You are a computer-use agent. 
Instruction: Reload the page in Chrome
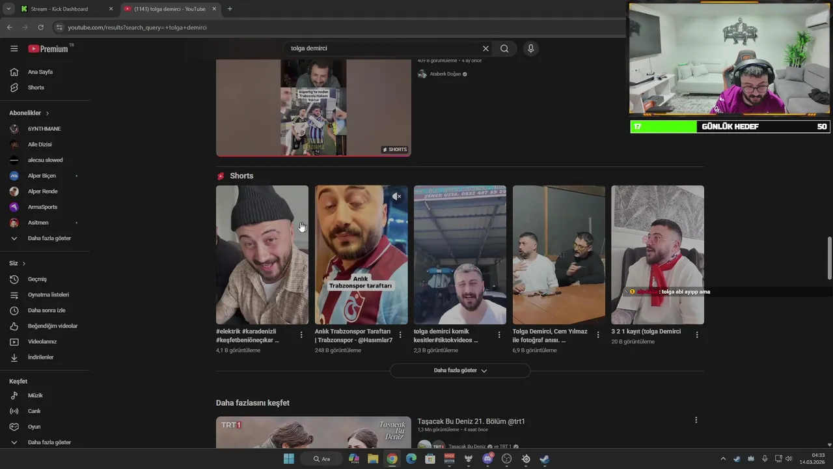point(40,27)
